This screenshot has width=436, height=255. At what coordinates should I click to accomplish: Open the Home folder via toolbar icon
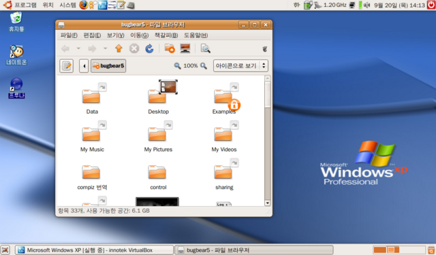(170, 48)
